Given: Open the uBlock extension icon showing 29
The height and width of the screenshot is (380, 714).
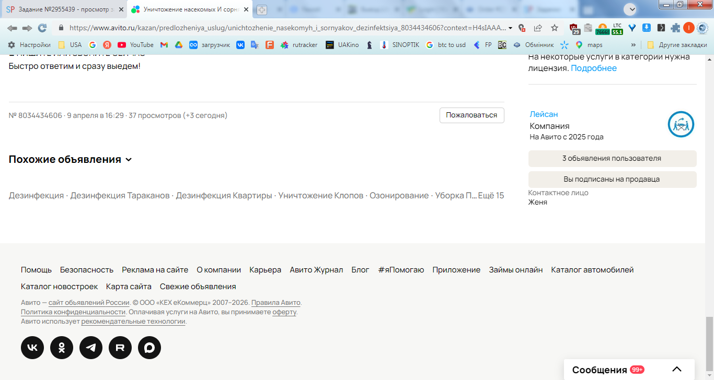Looking at the screenshot, I should tap(574, 28).
